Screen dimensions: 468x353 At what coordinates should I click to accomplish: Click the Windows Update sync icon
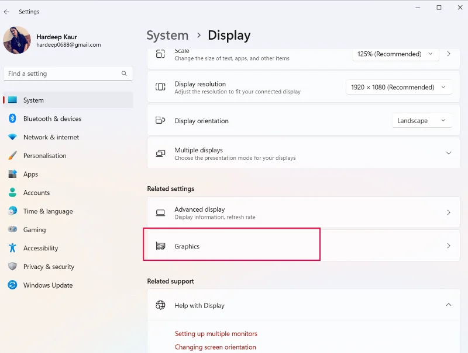12,285
